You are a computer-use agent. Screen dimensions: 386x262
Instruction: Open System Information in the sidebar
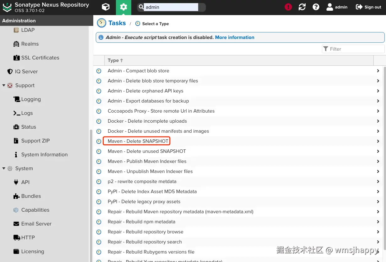pos(44,154)
